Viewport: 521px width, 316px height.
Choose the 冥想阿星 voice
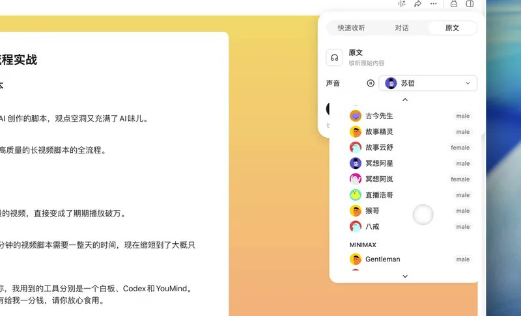(410, 163)
